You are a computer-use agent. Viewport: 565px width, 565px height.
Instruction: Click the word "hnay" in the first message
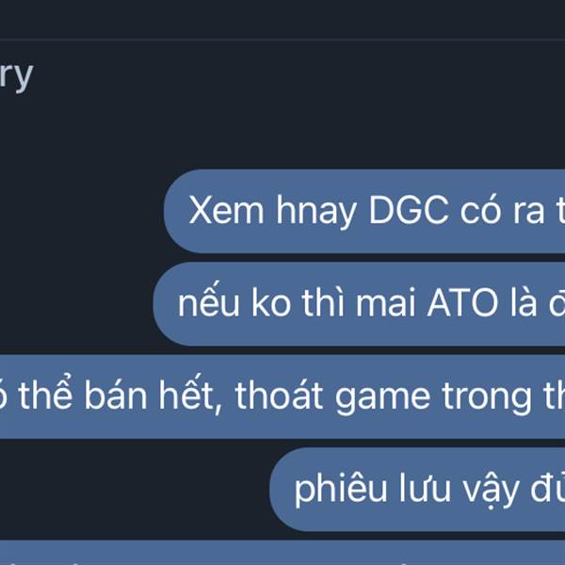click(316, 213)
